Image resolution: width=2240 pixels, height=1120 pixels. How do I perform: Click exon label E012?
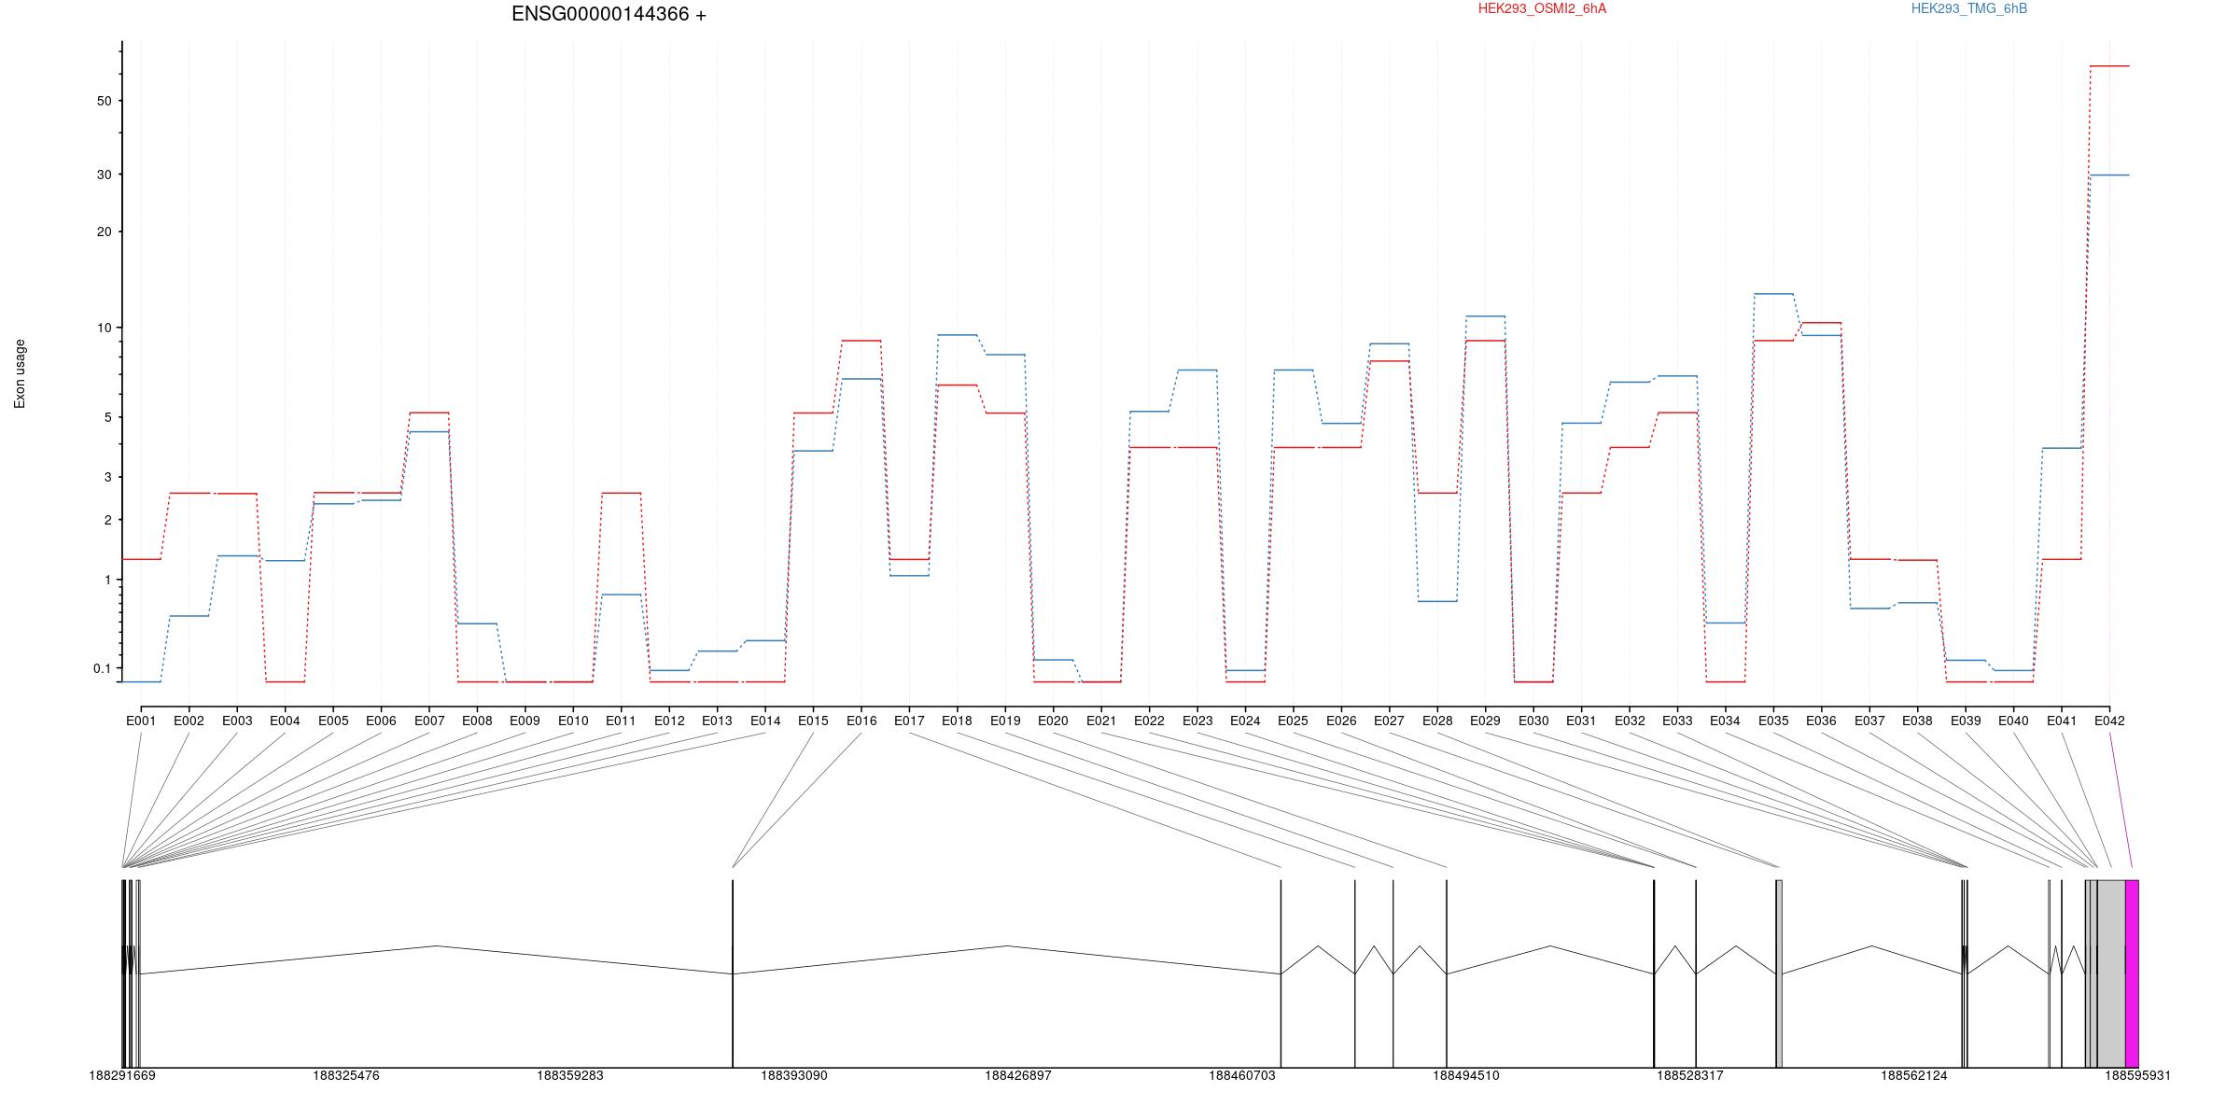669,721
